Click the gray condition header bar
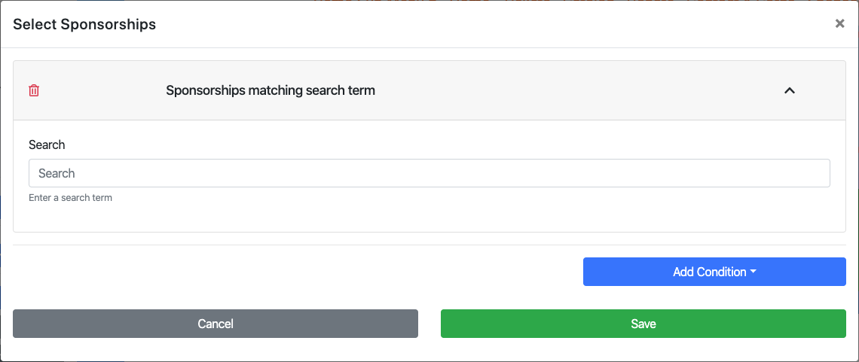This screenshot has width=859, height=362. (527, 90)
